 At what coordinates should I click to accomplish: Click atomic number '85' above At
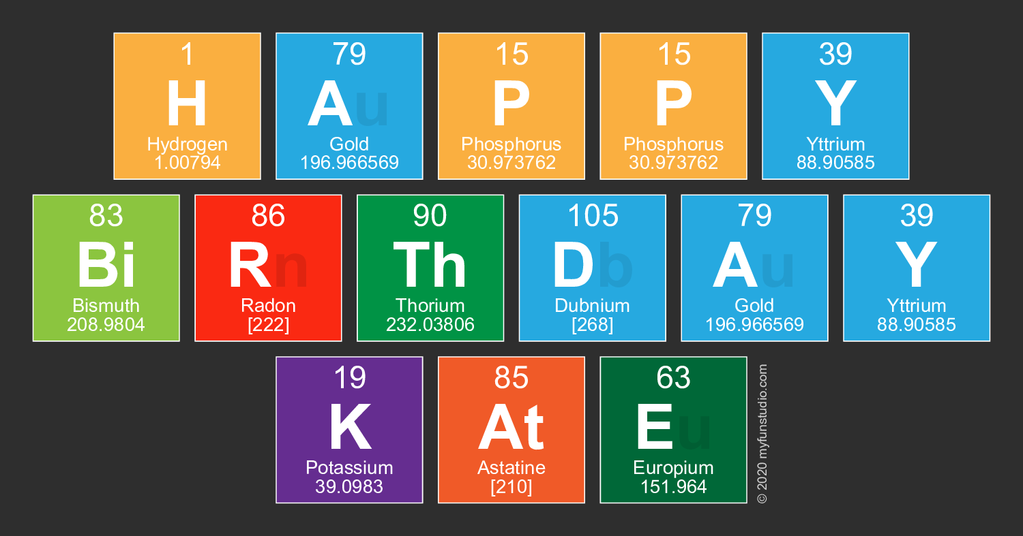[512, 378]
